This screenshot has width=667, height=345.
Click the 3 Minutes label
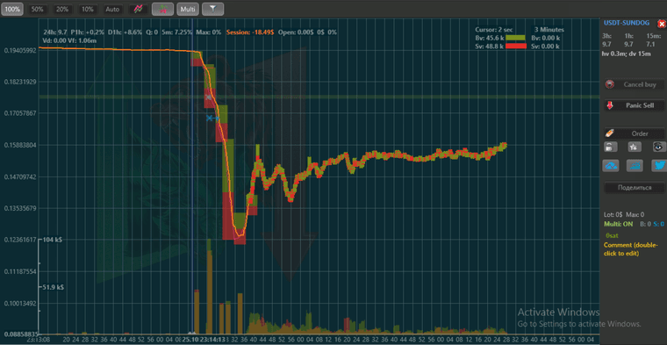[549, 30]
